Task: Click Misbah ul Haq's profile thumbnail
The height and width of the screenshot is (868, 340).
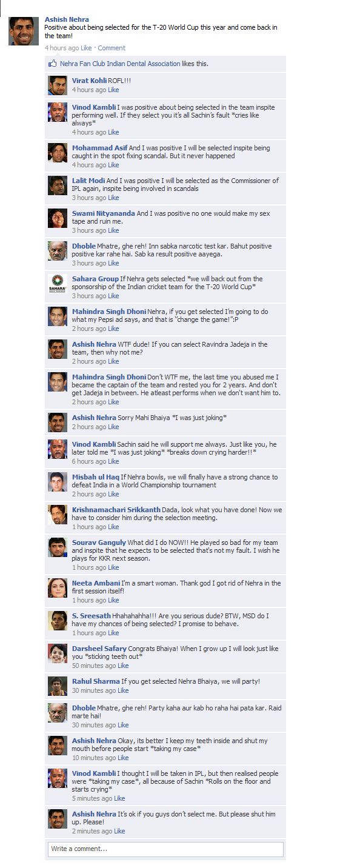Action: 58,482
